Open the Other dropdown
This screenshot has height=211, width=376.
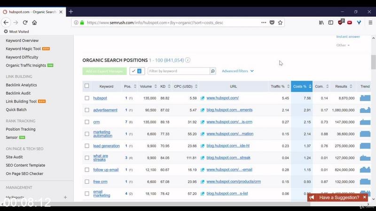coord(343,45)
